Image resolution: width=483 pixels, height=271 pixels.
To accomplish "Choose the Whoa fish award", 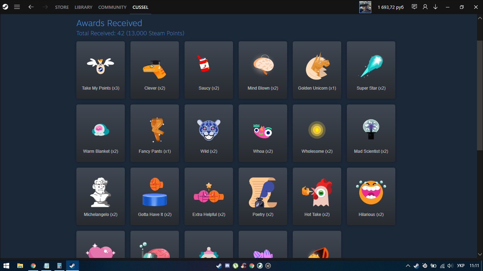I will click(263, 133).
